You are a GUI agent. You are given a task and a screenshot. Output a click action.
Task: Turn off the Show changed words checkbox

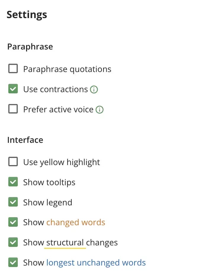pyautogui.click(x=13, y=222)
